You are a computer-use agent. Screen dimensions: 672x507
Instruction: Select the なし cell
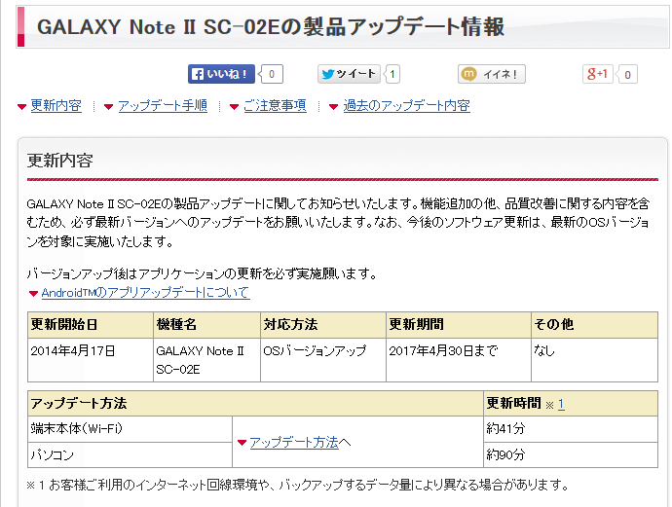coord(594,360)
